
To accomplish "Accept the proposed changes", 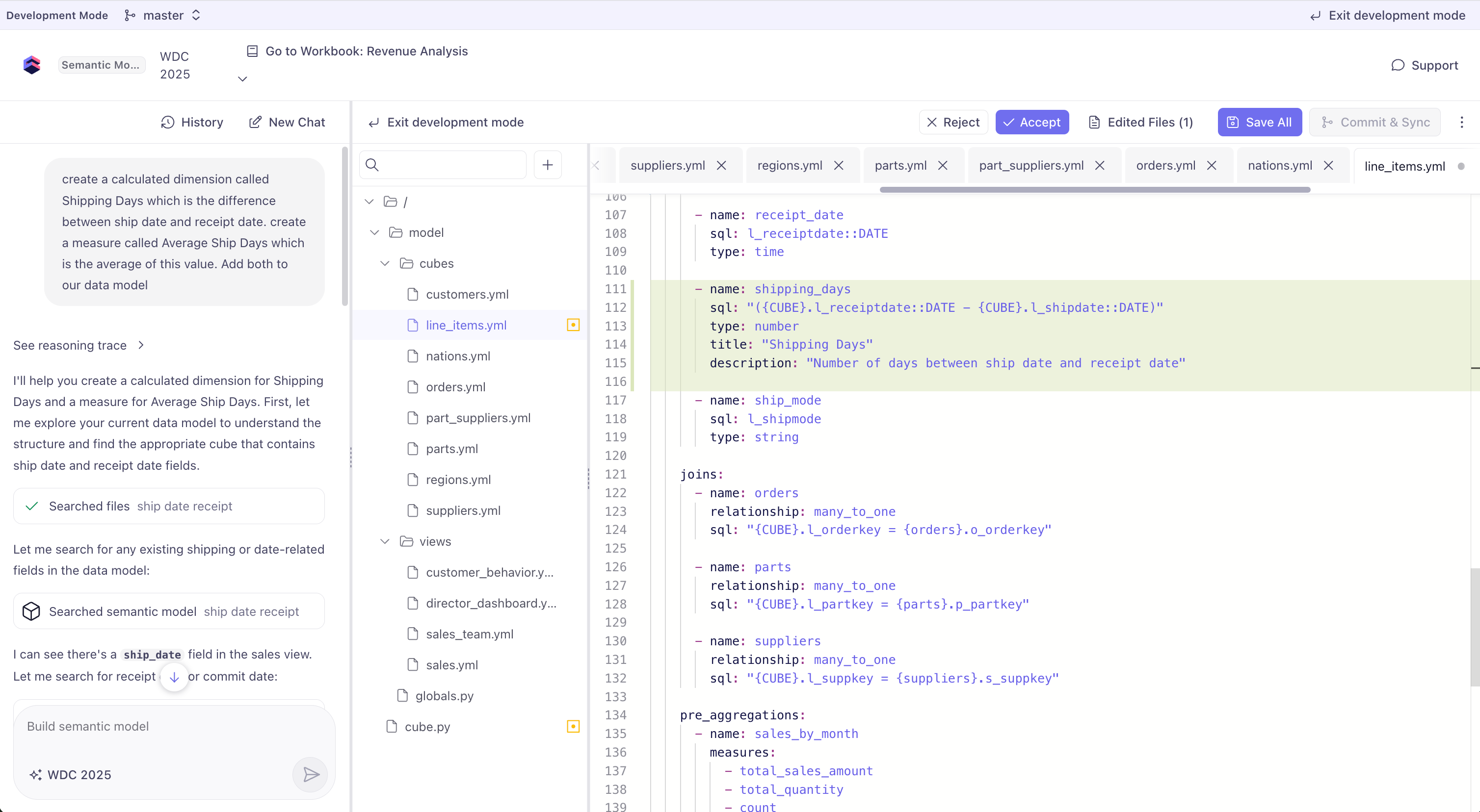I will [x=1032, y=122].
